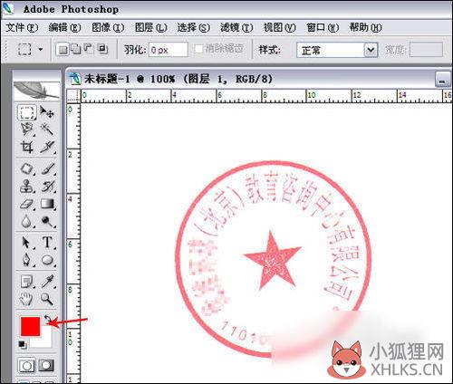Select the Eraser tool

tap(27, 204)
